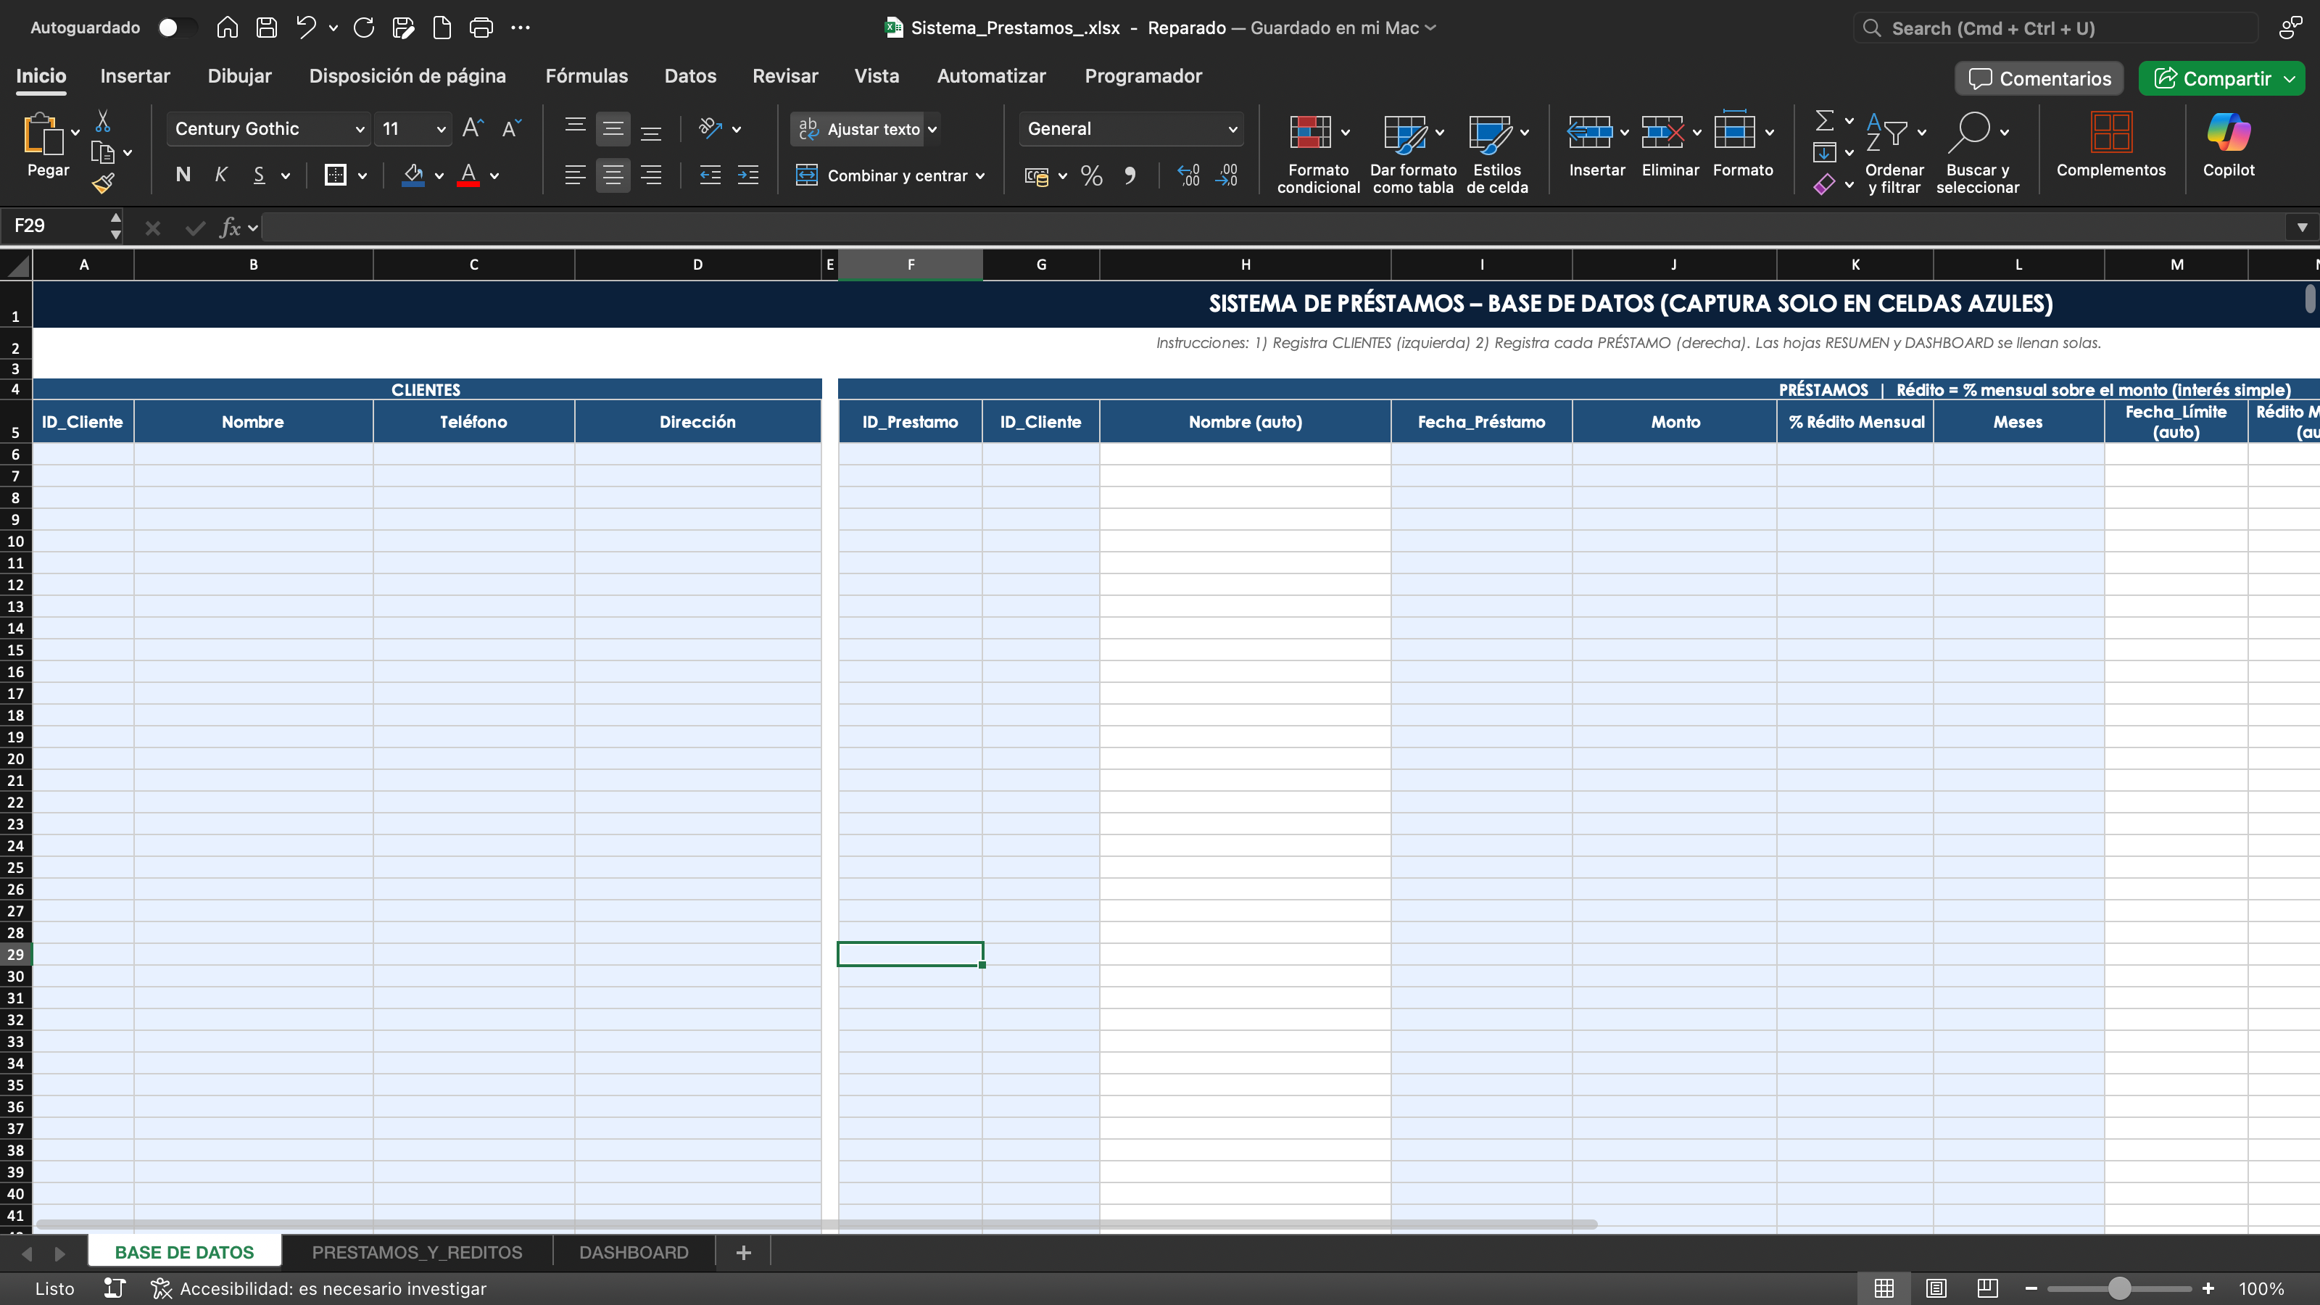Click the zoom slider handle

tap(2119, 1289)
